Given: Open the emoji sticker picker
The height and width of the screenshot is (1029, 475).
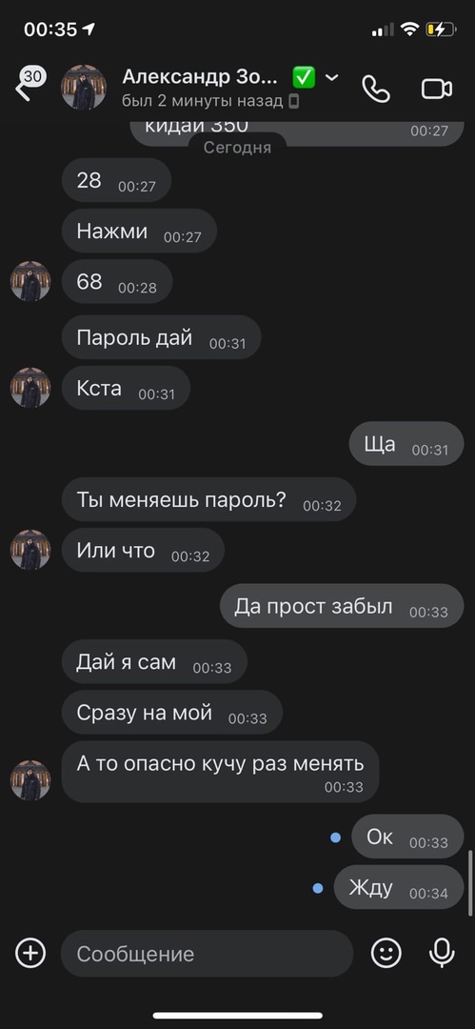Looking at the screenshot, I should pos(386,953).
